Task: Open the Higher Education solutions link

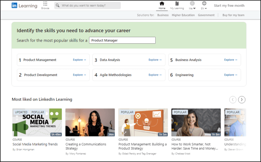Action: coord(183,15)
